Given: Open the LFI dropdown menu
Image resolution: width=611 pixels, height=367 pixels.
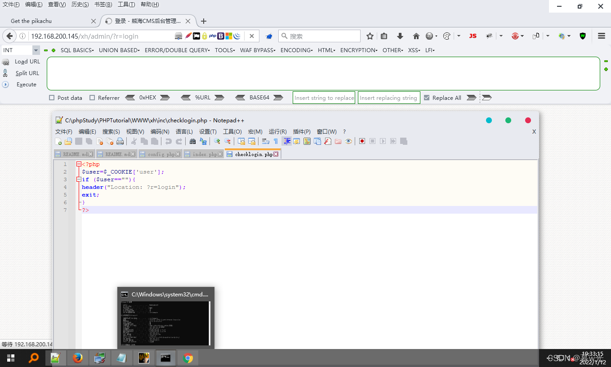Looking at the screenshot, I should 430,50.
